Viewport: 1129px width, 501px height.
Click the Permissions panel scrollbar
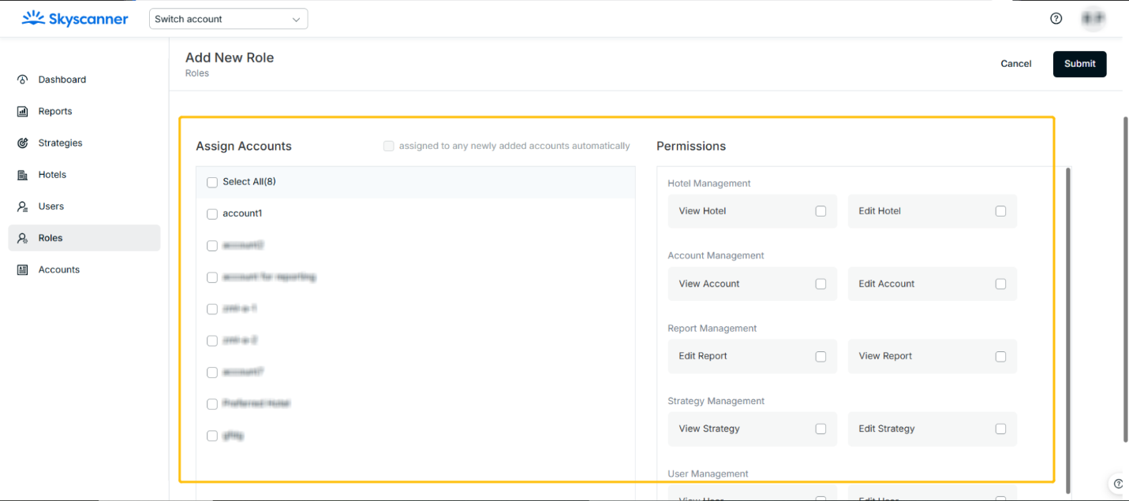[x=1069, y=329]
